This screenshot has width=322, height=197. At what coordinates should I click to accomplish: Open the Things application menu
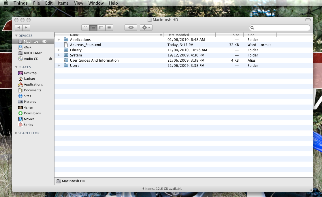pyautogui.click(x=20, y=3)
